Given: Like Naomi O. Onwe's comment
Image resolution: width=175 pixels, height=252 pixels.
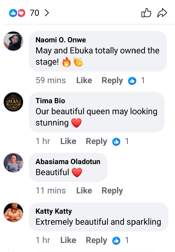Looking at the screenshot, I should point(84,80).
